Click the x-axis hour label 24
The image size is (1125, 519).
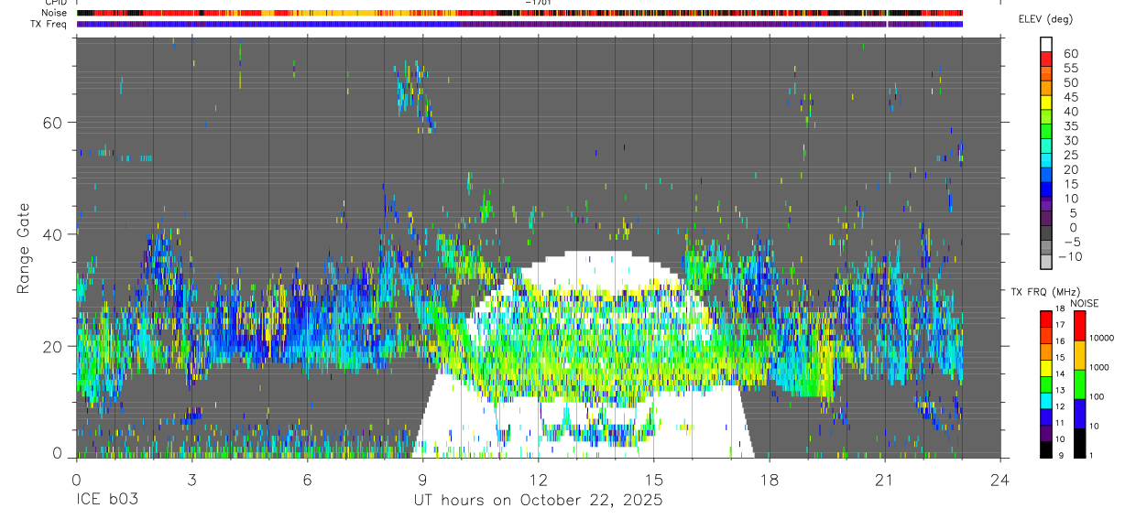[x=1000, y=479]
